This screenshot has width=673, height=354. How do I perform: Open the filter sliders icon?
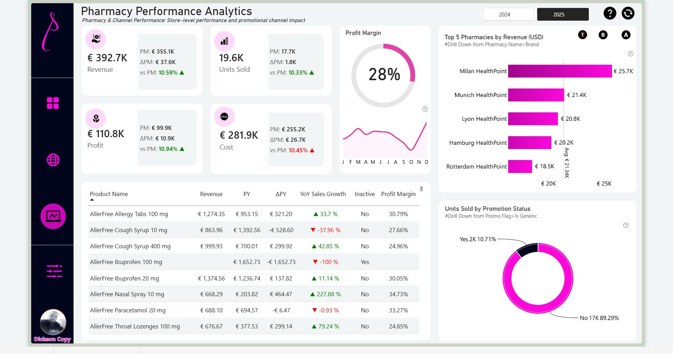(x=54, y=271)
